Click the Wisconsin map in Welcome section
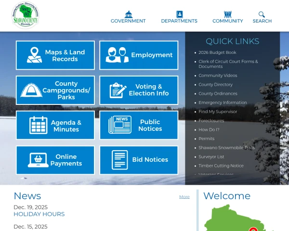The height and width of the screenshot is (231, 289). point(238,218)
